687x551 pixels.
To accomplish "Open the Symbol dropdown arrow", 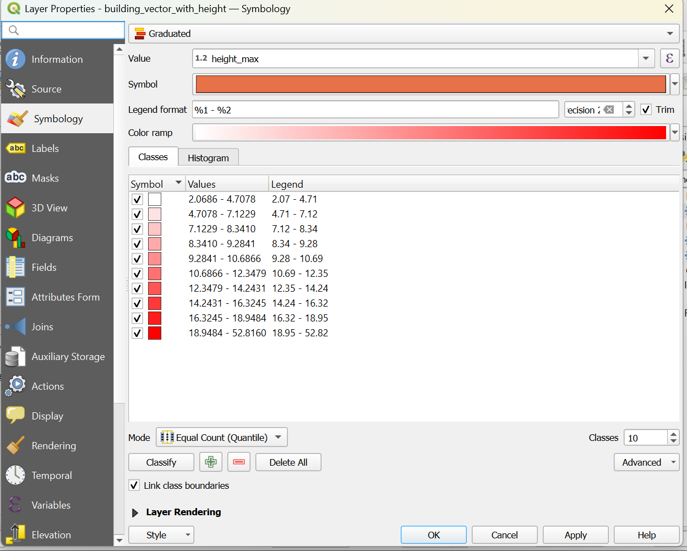I will [675, 84].
